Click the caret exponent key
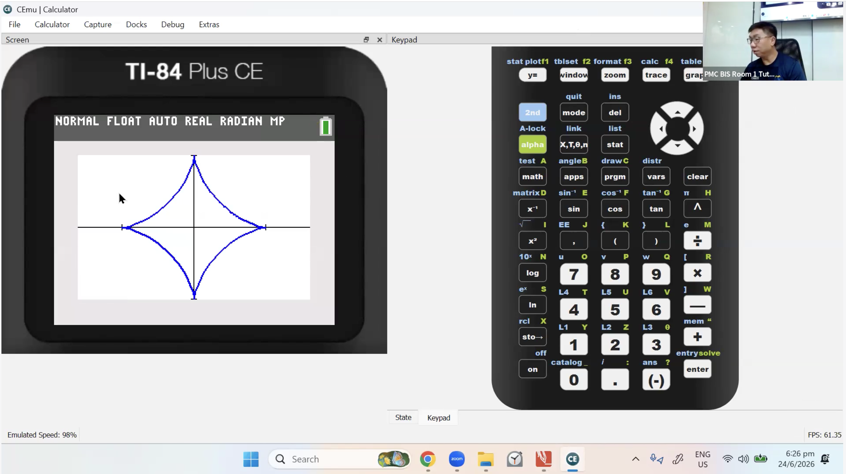 [x=697, y=208]
